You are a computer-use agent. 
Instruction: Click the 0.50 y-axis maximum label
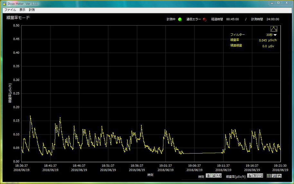(x=16, y=26)
